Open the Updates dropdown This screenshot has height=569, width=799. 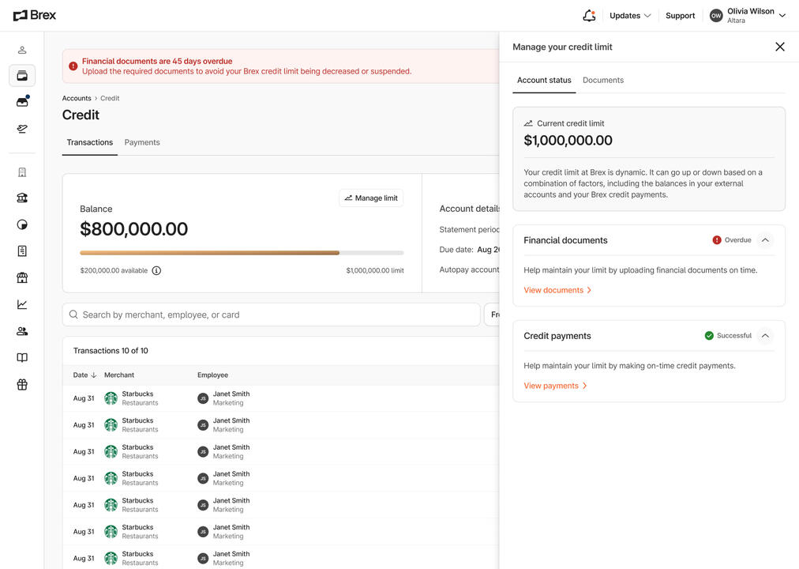click(630, 16)
